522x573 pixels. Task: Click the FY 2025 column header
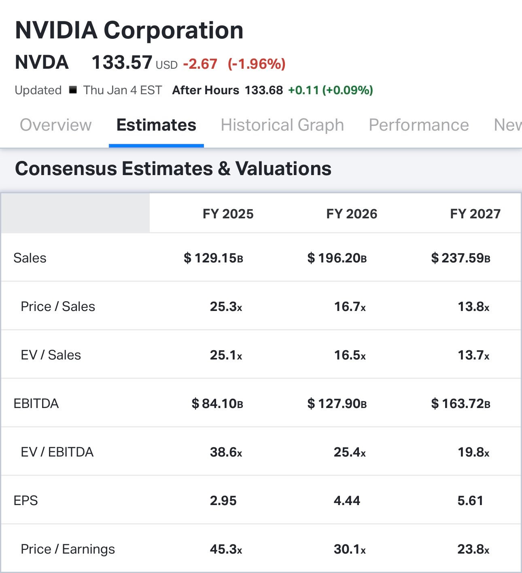pyautogui.click(x=228, y=214)
